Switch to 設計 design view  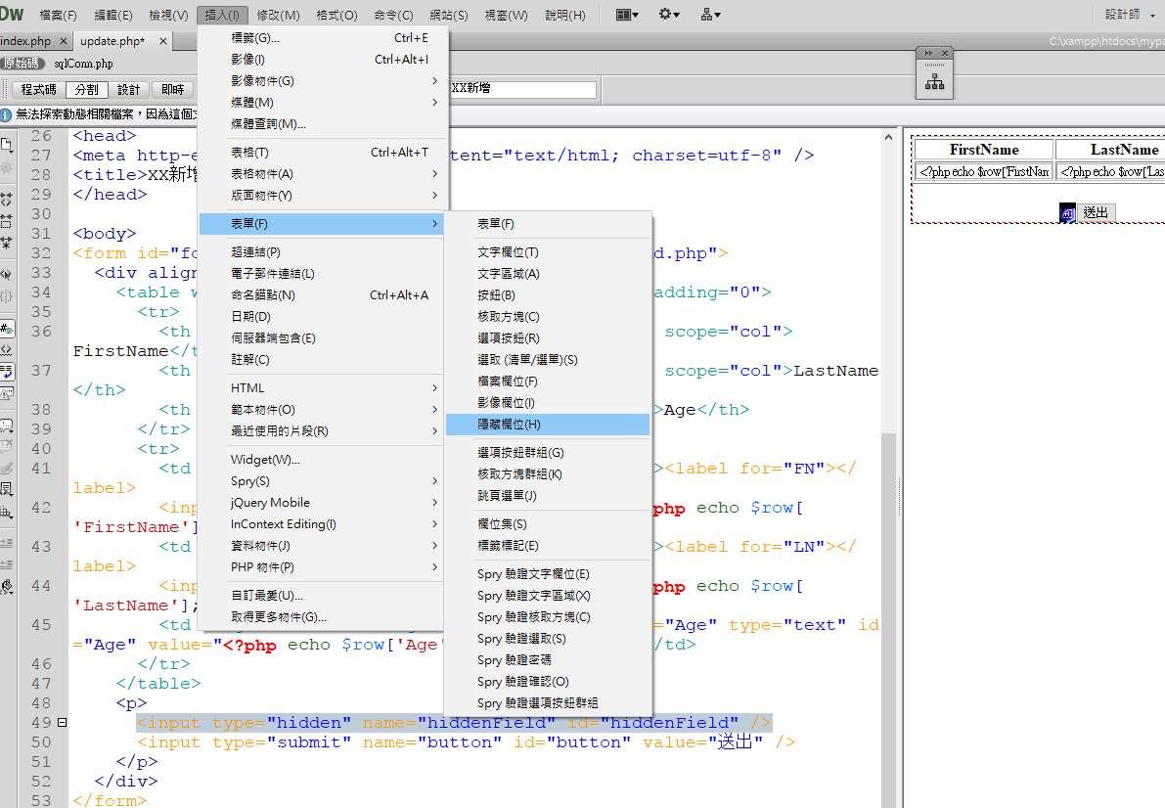click(x=129, y=89)
